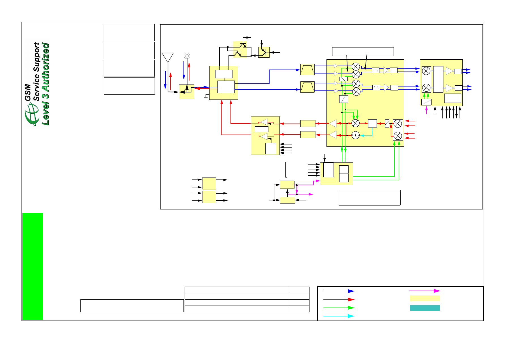Click the upper bandpass filter block
The height and width of the screenshot is (357, 506).
coord(307,70)
